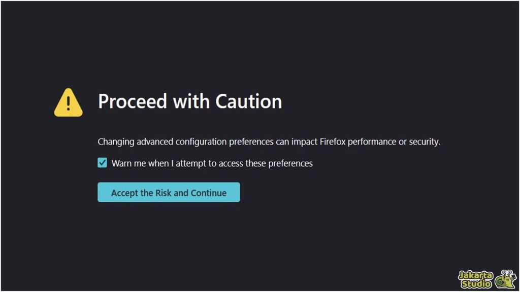Click the word 'access' in the checkbox label
The height and width of the screenshot is (292, 520).
click(229, 163)
